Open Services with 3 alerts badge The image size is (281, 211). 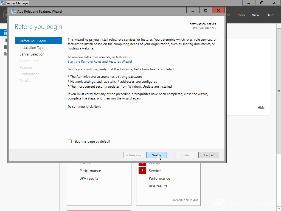[142, 171]
